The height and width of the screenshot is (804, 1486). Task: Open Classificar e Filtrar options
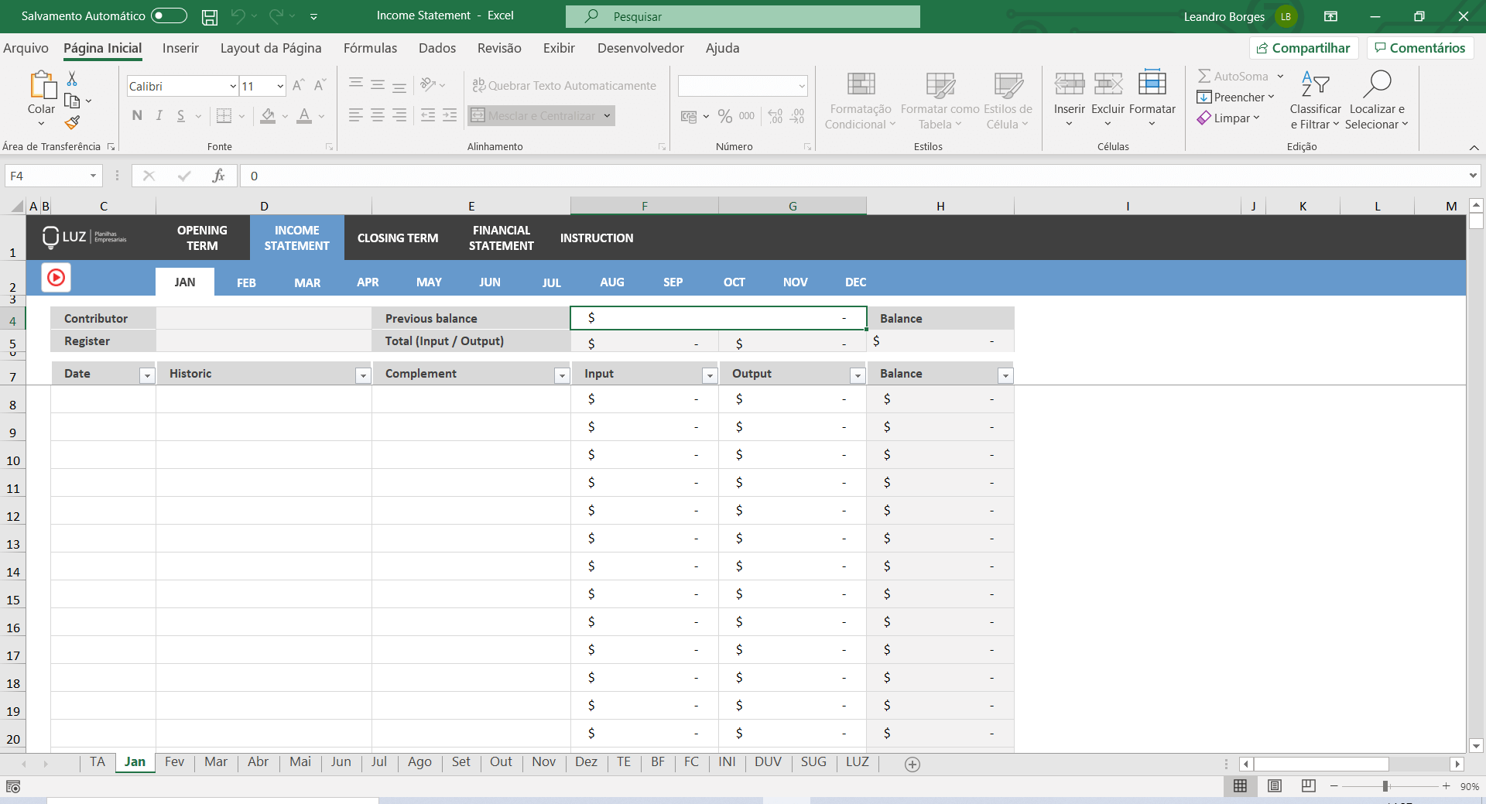pos(1315,101)
